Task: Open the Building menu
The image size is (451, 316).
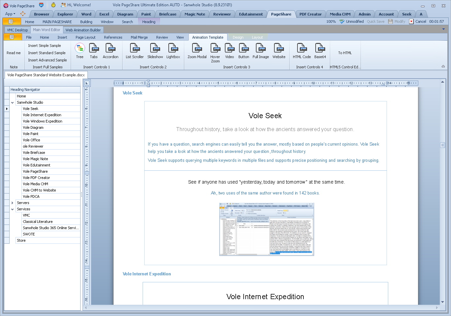Action: pyautogui.click(x=86, y=22)
